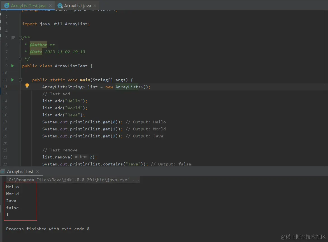This screenshot has height=242, width=328.
Task: Click the 'World' console output line
Action: point(12,194)
